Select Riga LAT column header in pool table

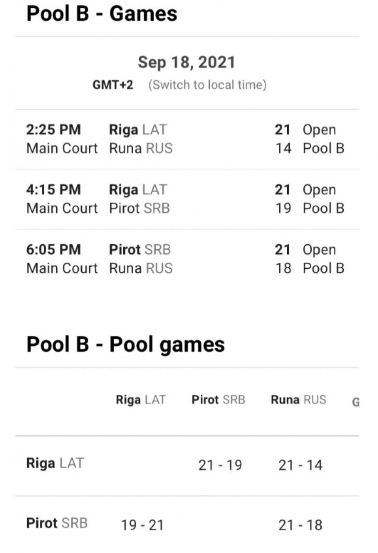pyautogui.click(x=141, y=400)
